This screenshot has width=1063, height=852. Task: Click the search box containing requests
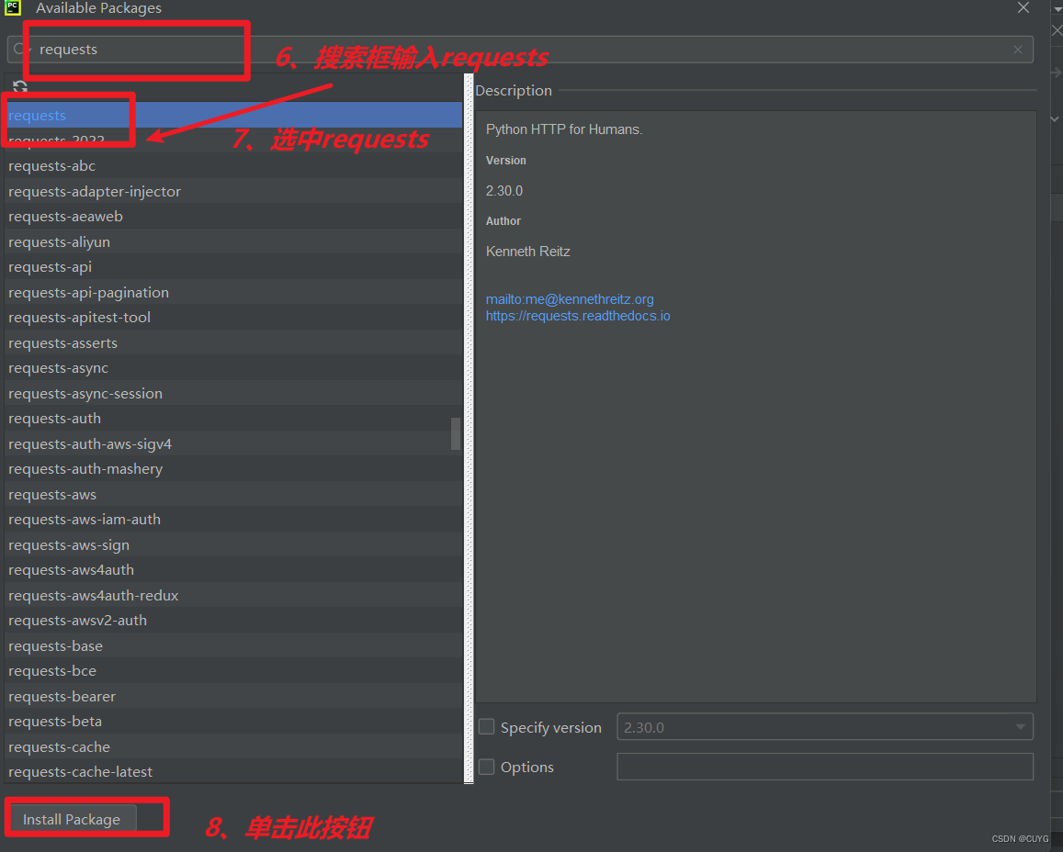tap(520, 50)
